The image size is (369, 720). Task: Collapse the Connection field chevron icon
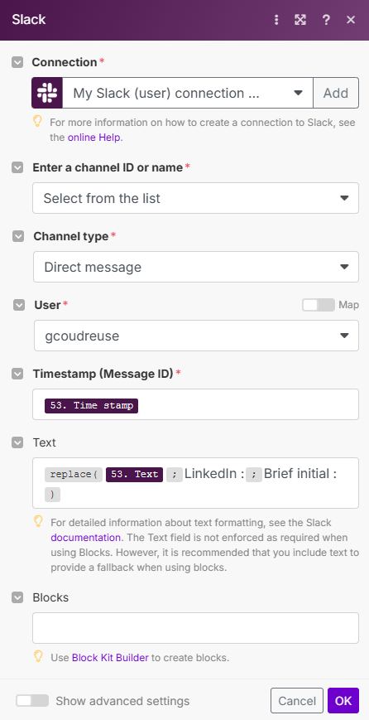pos(17,62)
